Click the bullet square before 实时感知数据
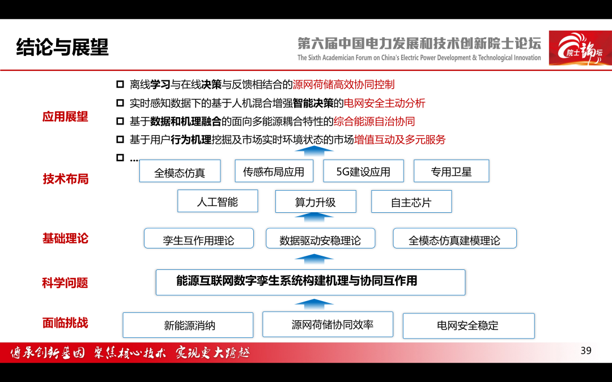612x382 pixels. click(x=120, y=104)
